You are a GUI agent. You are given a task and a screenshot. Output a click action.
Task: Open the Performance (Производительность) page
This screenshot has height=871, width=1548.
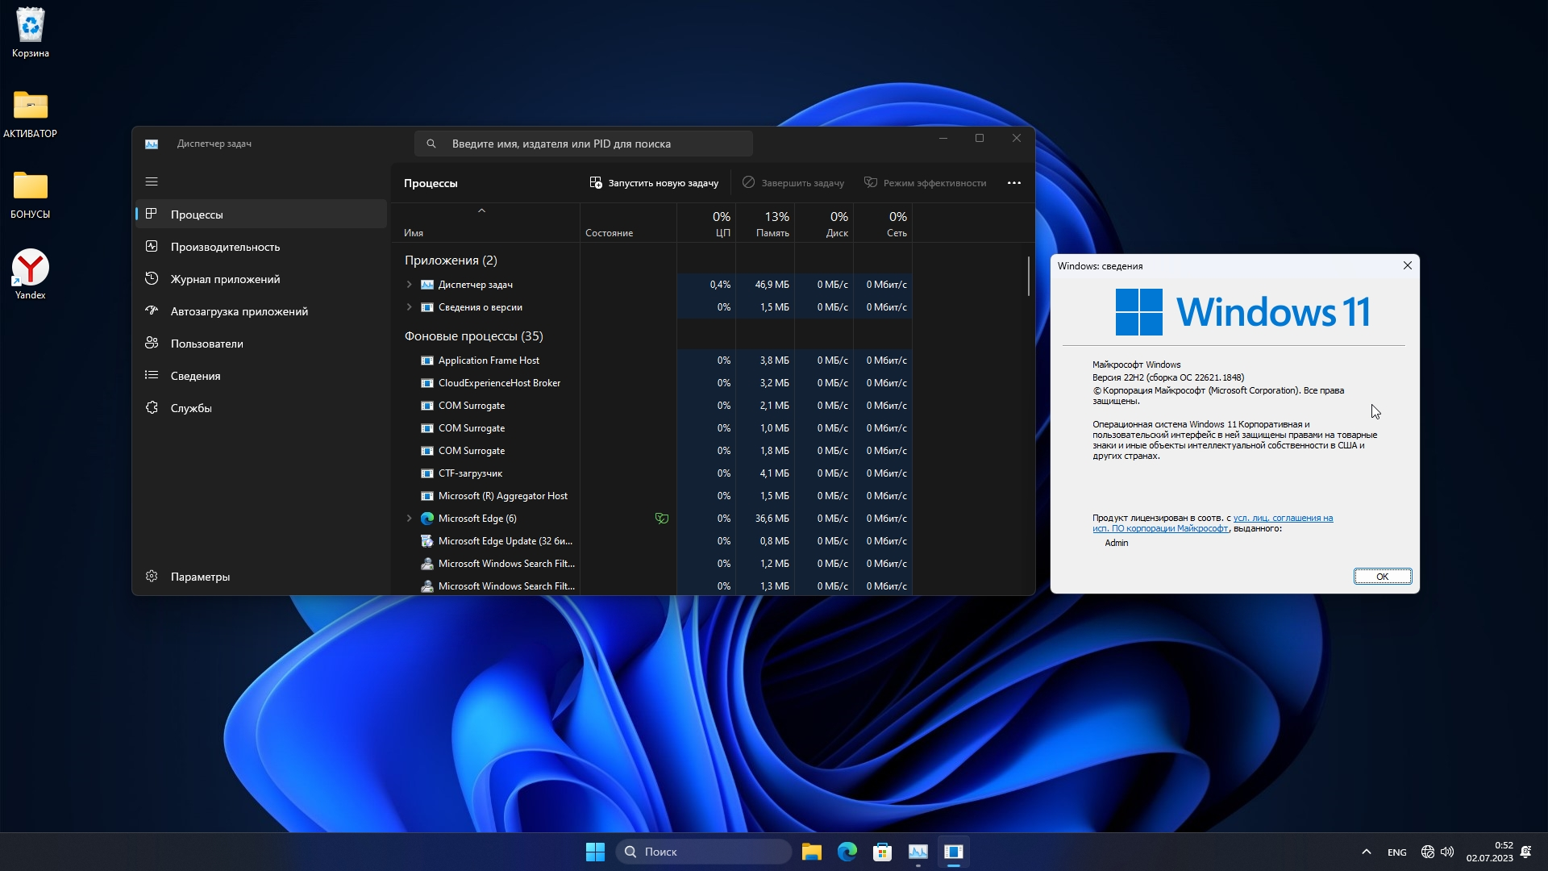225,247
